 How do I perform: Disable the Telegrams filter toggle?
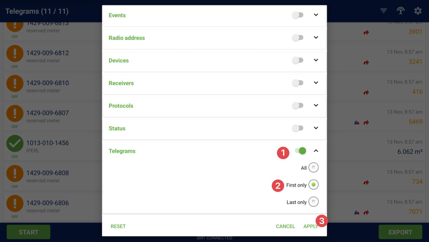301,151
